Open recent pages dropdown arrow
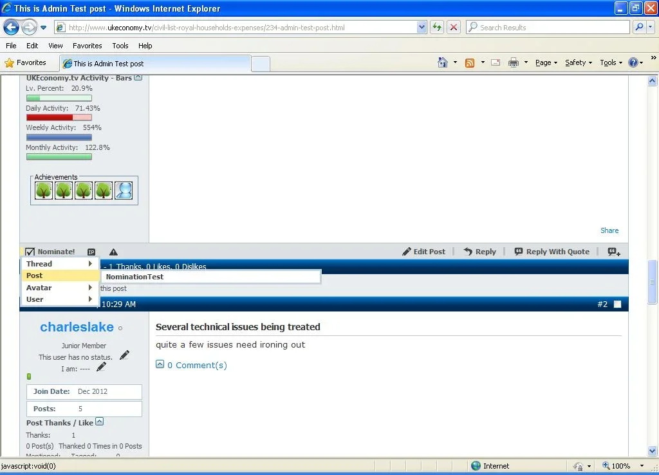The width and height of the screenshot is (659, 475). click(x=43, y=28)
